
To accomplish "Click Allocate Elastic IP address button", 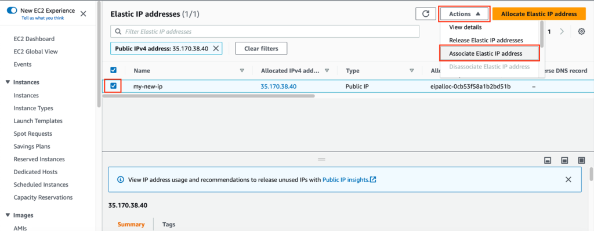I will pyautogui.click(x=539, y=14).
